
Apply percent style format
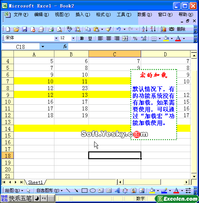click(x=135, y=38)
